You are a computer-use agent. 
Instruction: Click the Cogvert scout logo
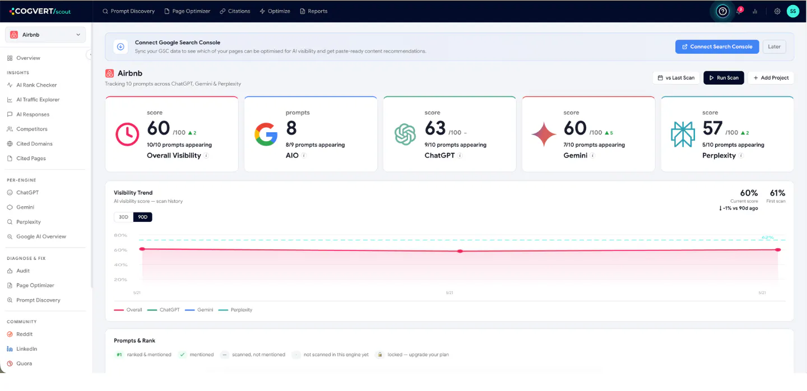(40, 11)
